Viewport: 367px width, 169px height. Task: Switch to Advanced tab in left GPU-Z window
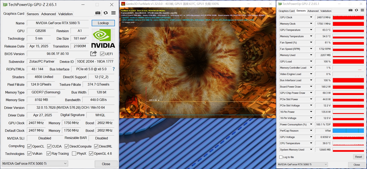click(x=48, y=14)
